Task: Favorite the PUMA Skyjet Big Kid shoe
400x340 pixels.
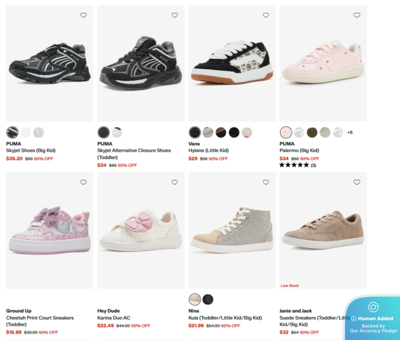Action: 84,15
